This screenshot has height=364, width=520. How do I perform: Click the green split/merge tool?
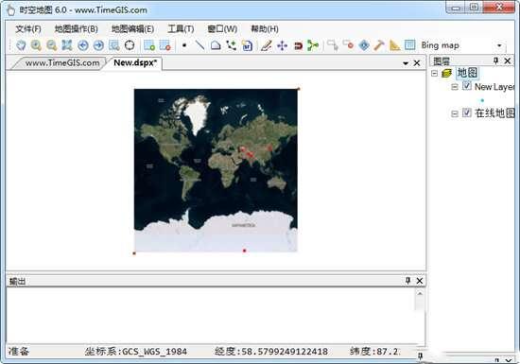[x=313, y=45]
